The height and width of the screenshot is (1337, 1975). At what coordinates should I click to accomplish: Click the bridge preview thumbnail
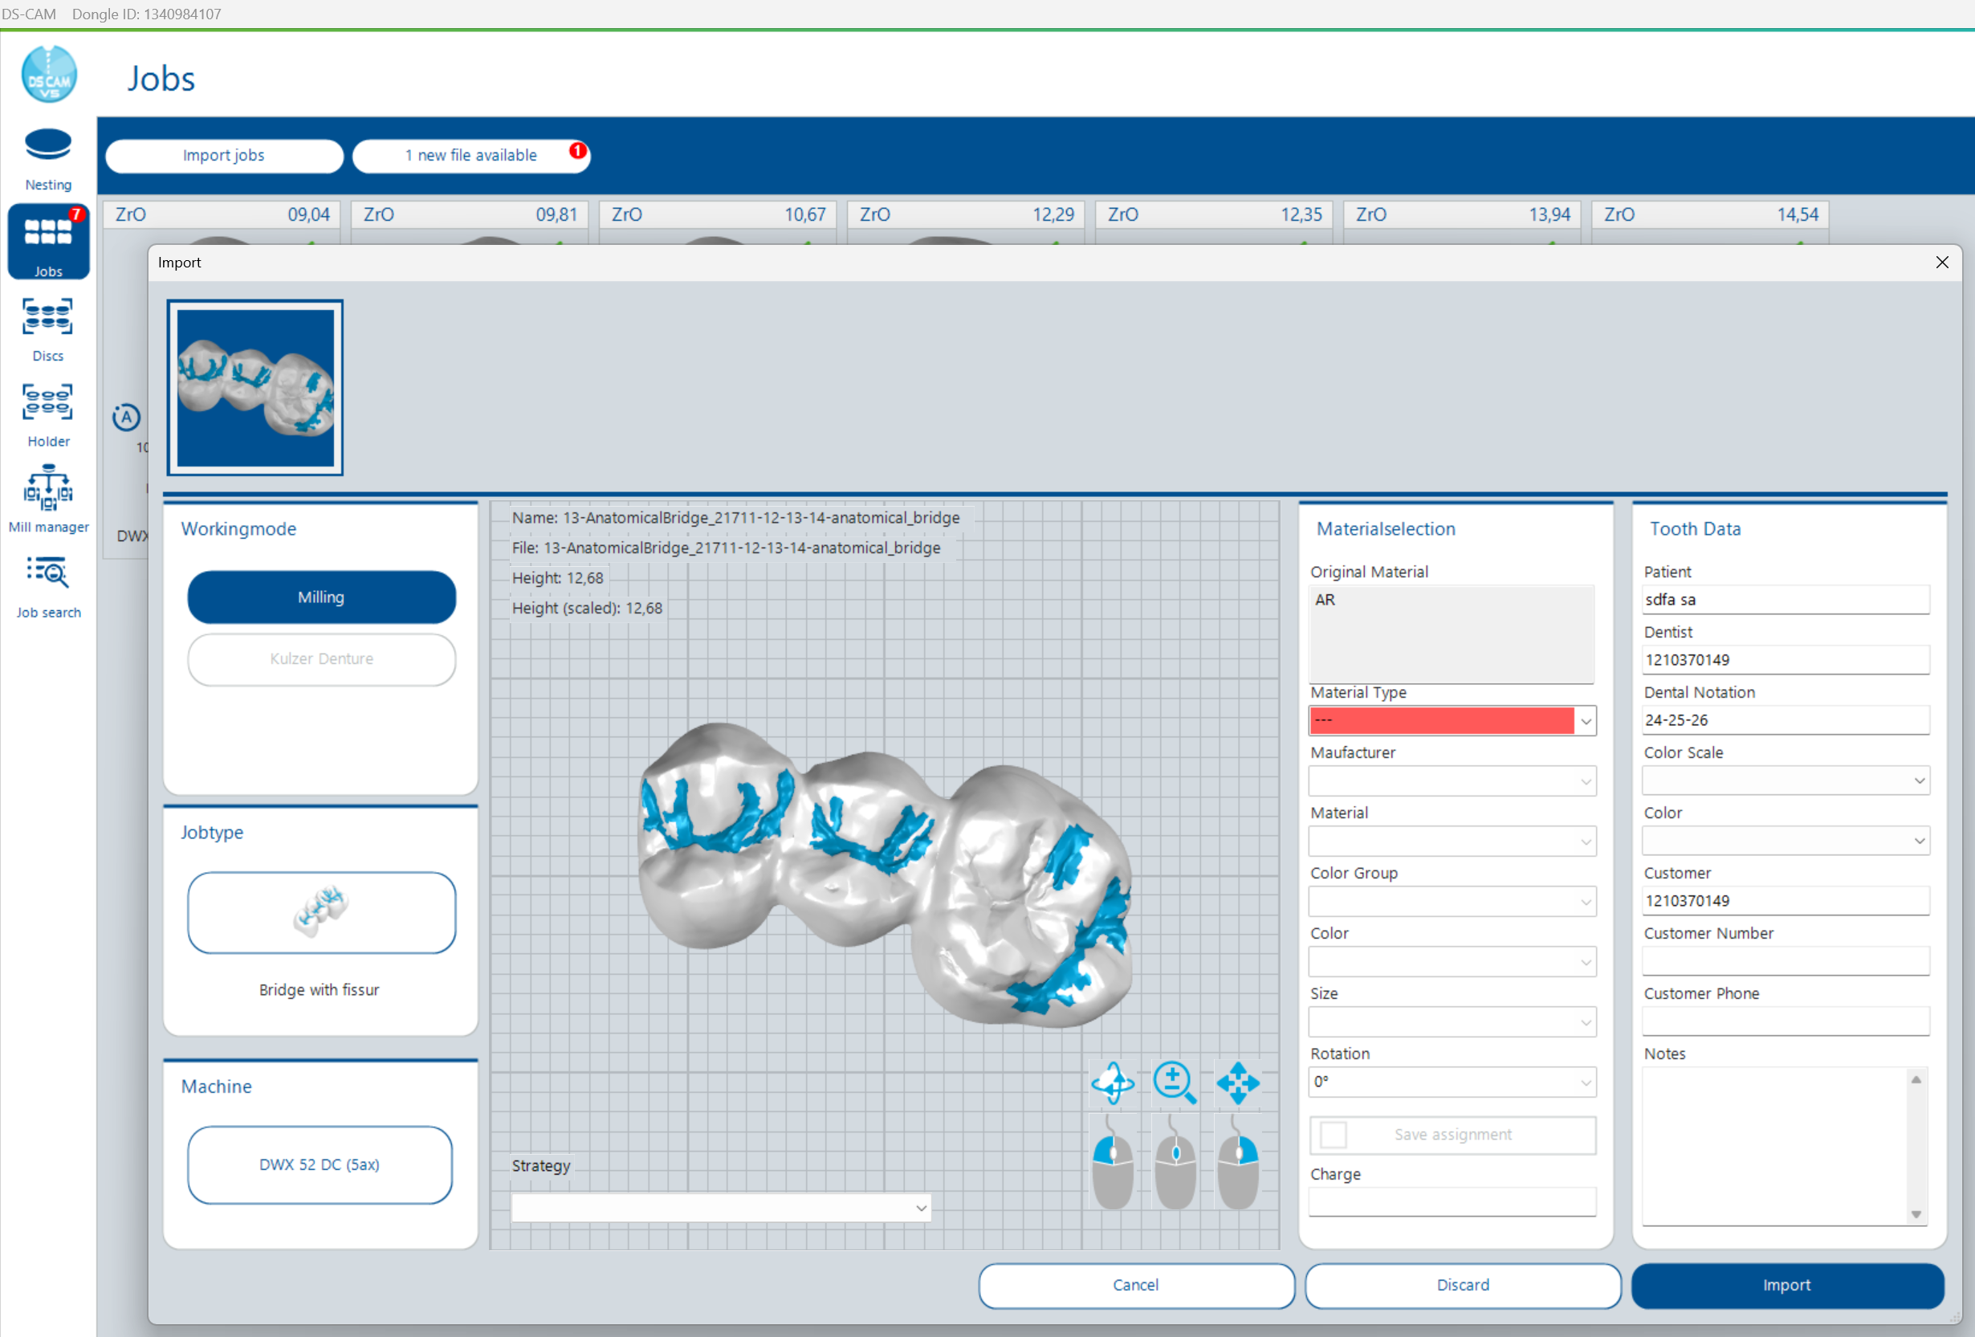(254, 387)
